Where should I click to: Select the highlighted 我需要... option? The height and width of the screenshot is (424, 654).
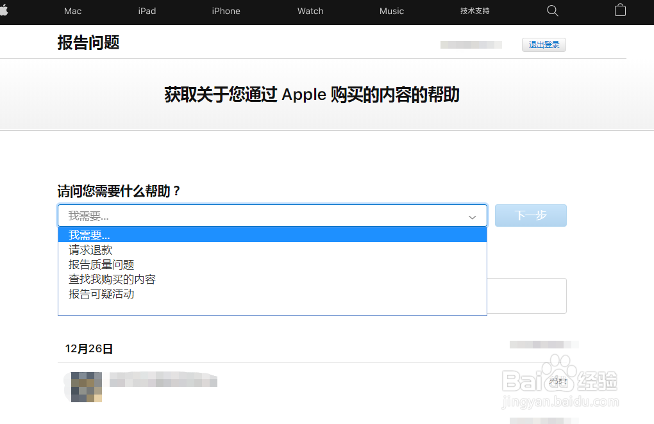click(x=89, y=235)
